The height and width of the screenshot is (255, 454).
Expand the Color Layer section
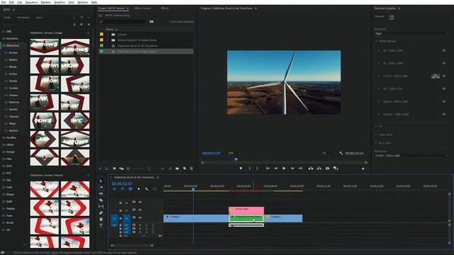377,135
